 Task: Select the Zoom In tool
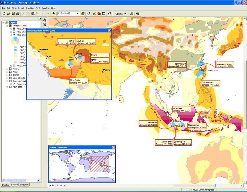click(x=45, y=20)
